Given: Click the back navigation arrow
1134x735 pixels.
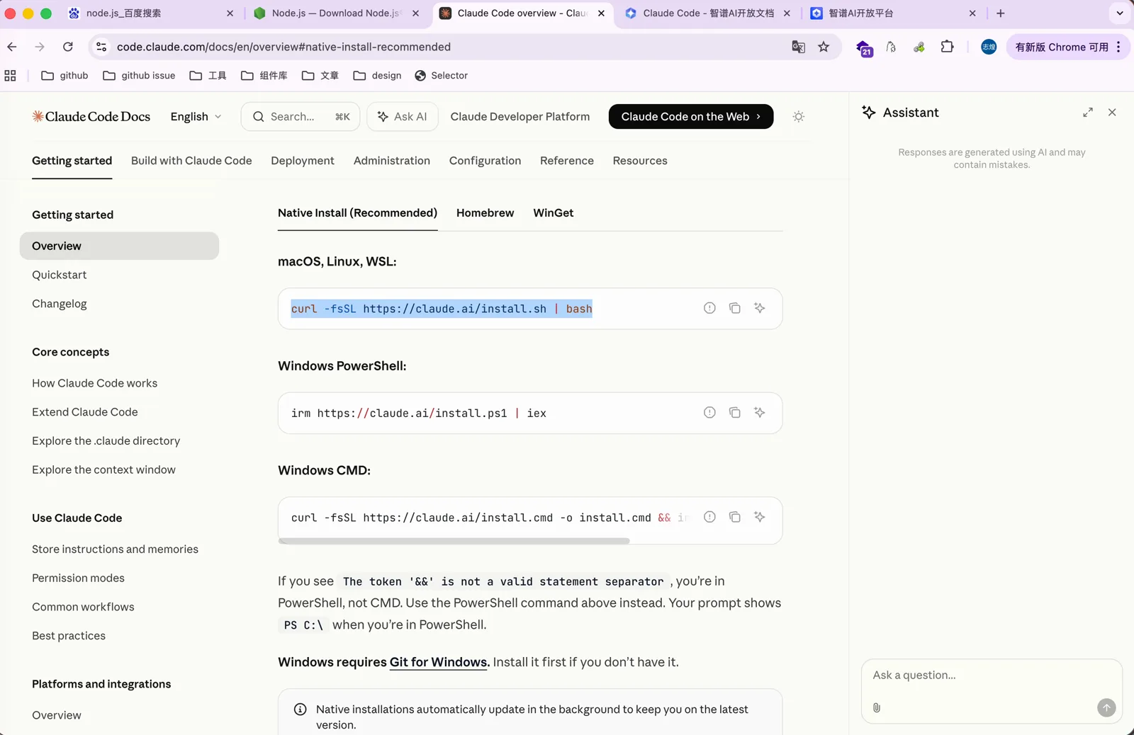Looking at the screenshot, I should pos(12,47).
